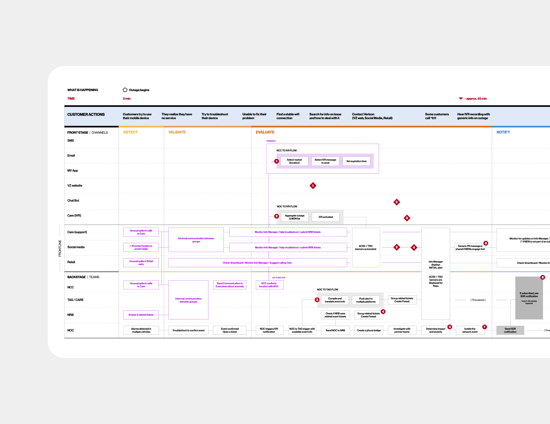Click the '> 20 posts/tweets on social media' box
The width and height of the screenshot is (550, 424).
141,247
